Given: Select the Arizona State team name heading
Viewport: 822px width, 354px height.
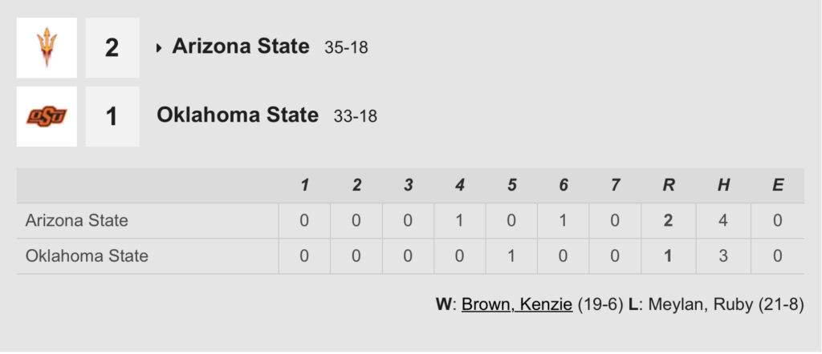Looking at the screenshot, I should (x=241, y=46).
